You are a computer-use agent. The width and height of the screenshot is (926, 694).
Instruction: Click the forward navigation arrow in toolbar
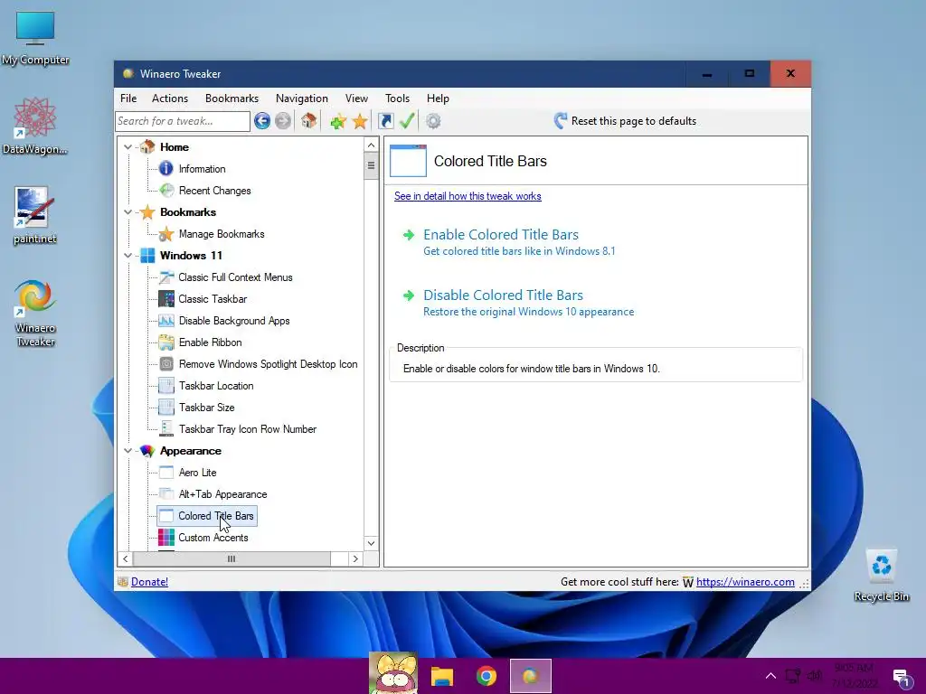coord(283,121)
